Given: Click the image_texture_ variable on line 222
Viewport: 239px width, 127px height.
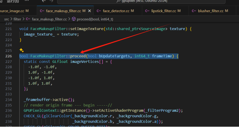Looking at the screenshot, I should click(39, 34).
